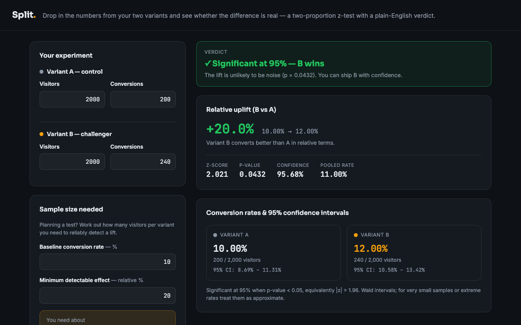Click the P-value 0.0432 statistic
Viewport: 521px width, 325px height.
coord(252,174)
